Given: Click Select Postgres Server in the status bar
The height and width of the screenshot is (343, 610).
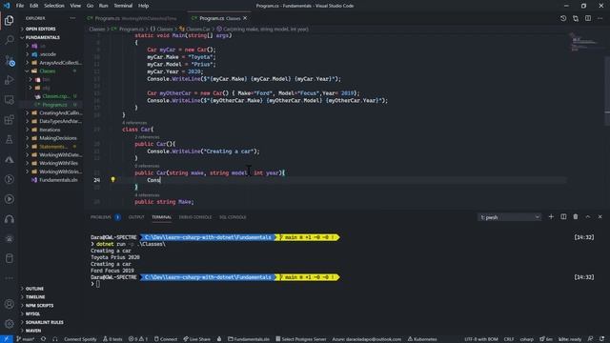Looking at the screenshot, I should [301, 339].
